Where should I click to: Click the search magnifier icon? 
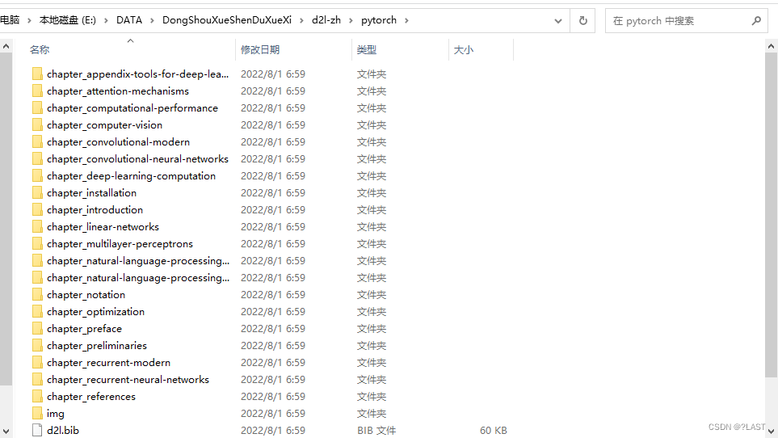coord(756,20)
